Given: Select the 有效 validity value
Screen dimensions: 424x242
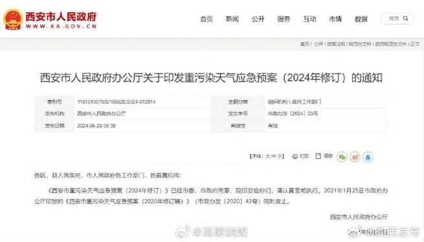Looking at the screenshot, I should coord(273,126).
